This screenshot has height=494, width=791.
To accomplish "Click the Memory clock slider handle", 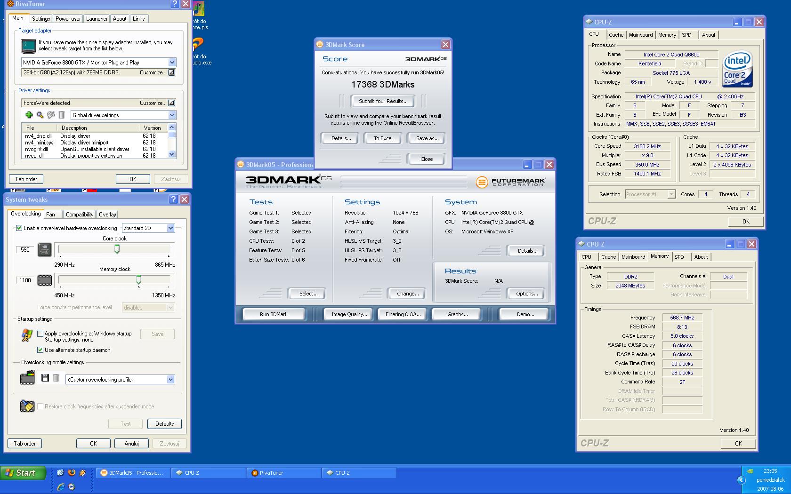I will tap(138, 280).
